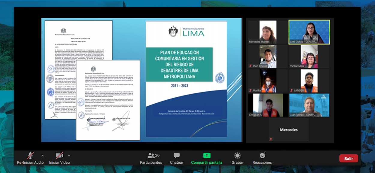
Task: Select Jhon Chavez video thumbnail
Action: 268,56
